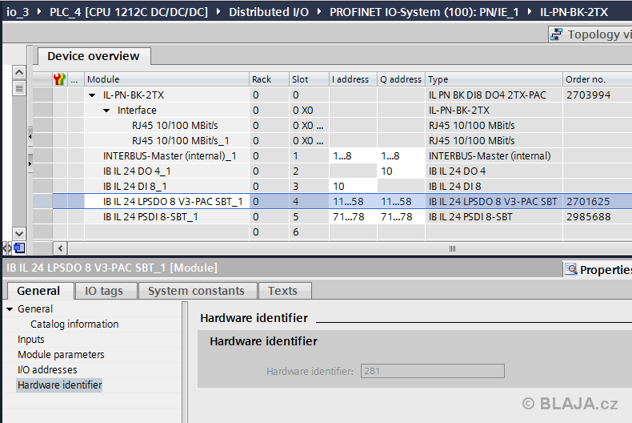Collapse the Interface row in the device overview

click(106, 111)
